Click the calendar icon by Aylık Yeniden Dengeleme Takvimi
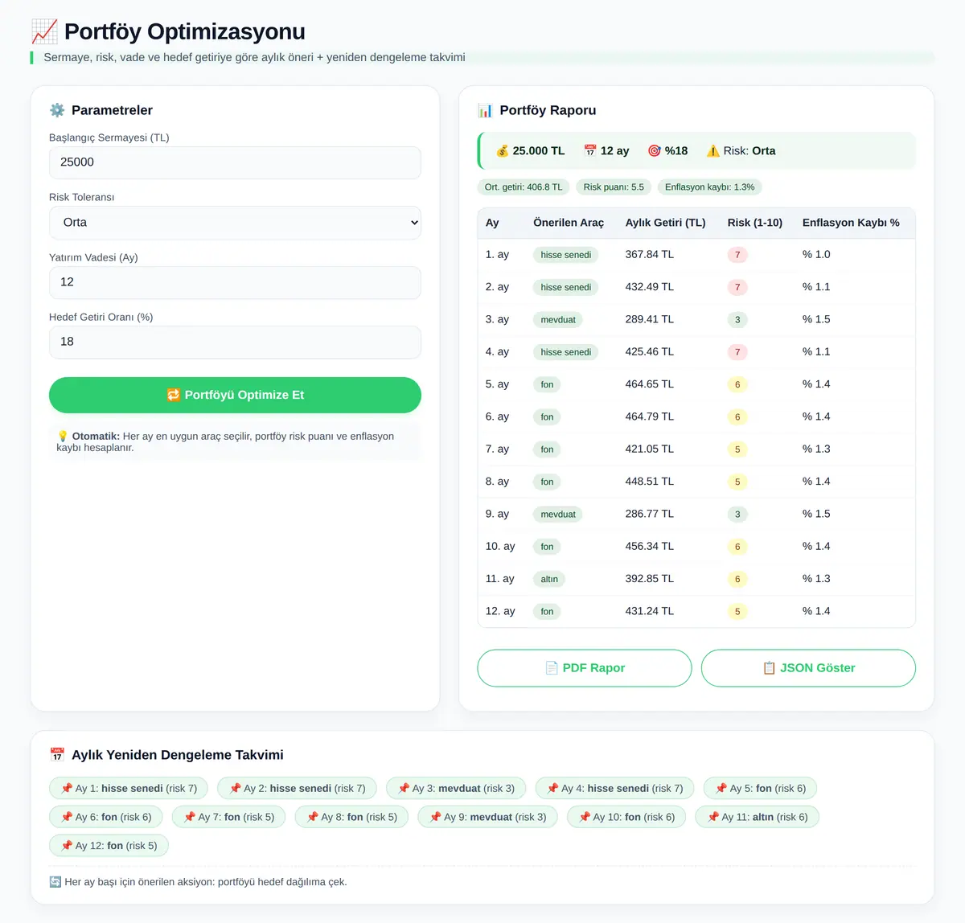This screenshot has width=965, height=923. click(57, 755)
